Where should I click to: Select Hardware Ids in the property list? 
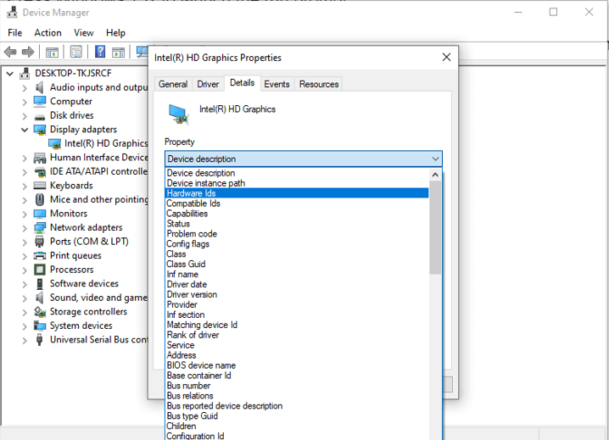coord(297,193)
